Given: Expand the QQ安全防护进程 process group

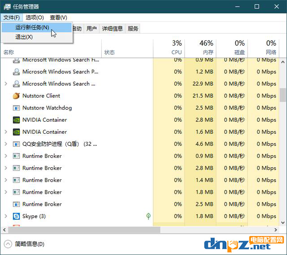Looking at the screenshot, I should point(6,144).
